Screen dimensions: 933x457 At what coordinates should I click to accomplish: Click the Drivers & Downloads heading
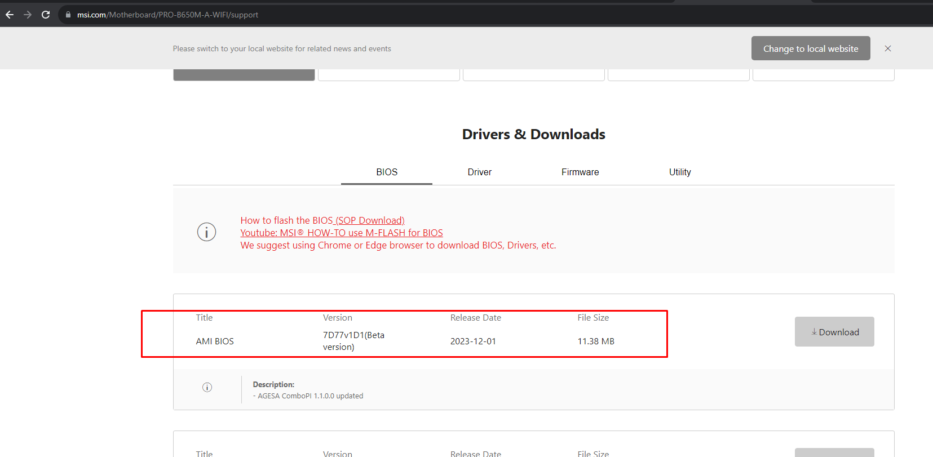coord(534,134)
